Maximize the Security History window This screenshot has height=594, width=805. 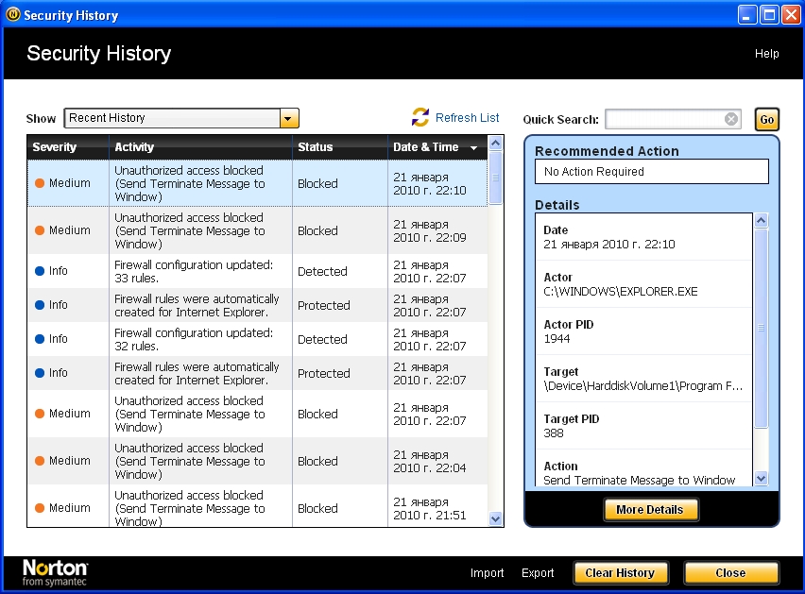click(x=769, y=15)
